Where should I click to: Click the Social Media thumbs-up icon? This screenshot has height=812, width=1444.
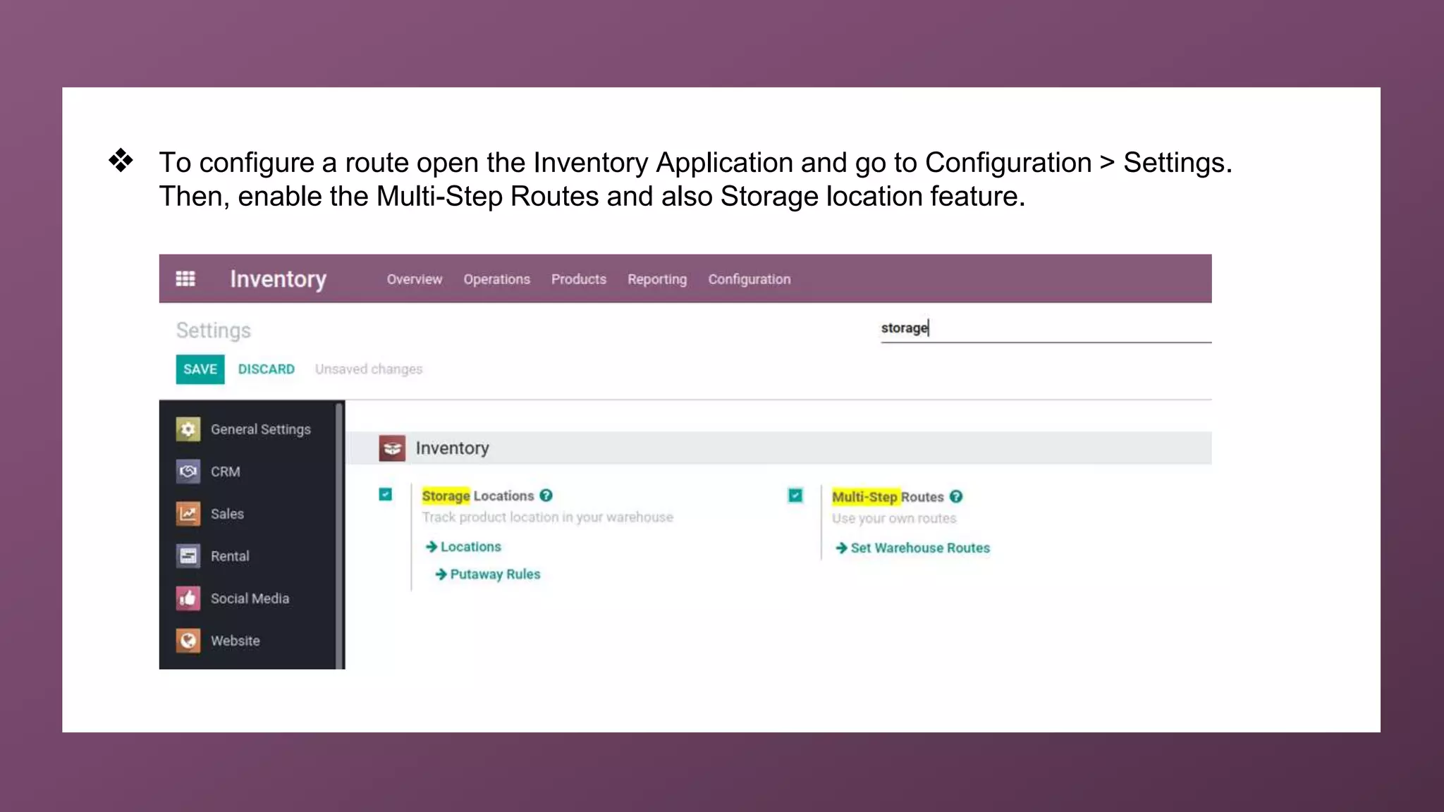188,598
